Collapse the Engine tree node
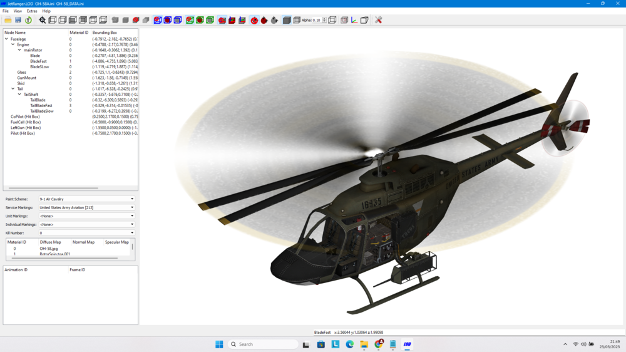Screen dimensions: 626x352 point(13,44)
